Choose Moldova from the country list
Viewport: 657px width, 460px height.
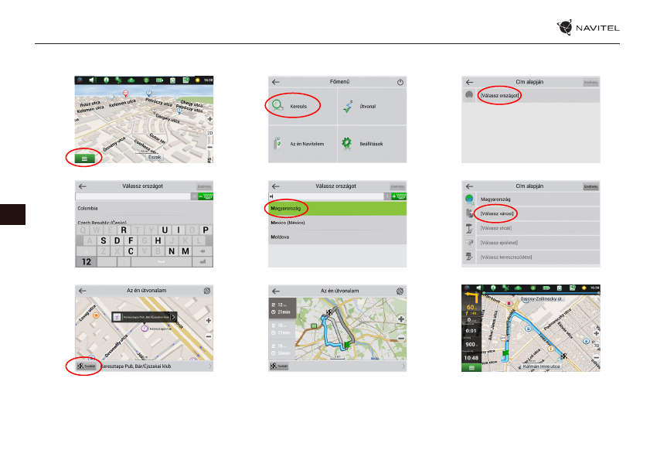[280, 237]
